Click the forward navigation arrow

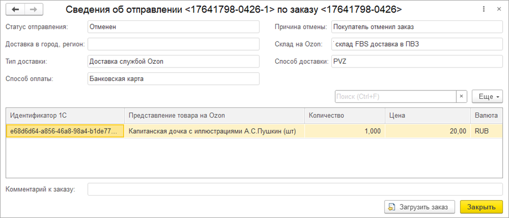click(x=32, y=10)
